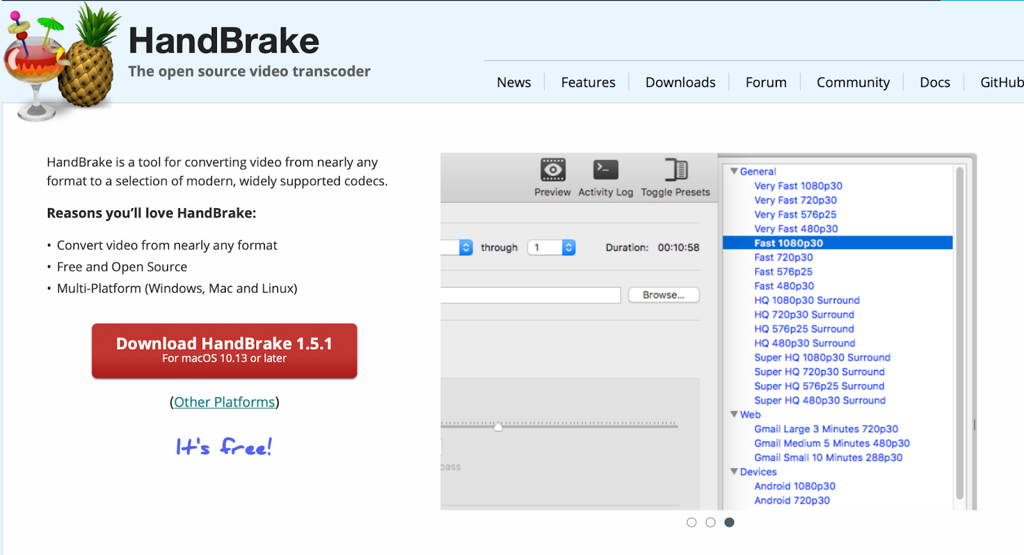Select the Android 1080p30 preset
The image size is (1024, 555).
(x=795, y=486)
